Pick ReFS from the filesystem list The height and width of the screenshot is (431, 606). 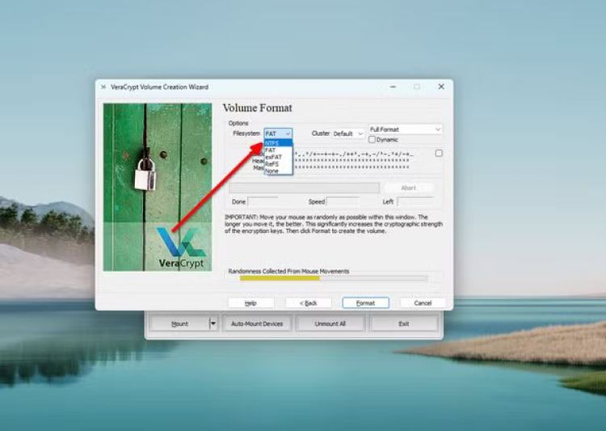[x=272, y=163]
